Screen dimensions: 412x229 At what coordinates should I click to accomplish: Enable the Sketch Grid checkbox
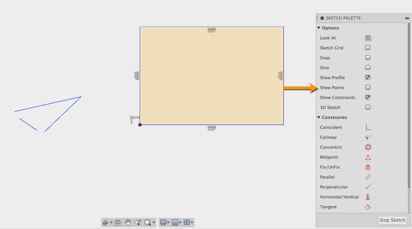[x=368, y=48]
